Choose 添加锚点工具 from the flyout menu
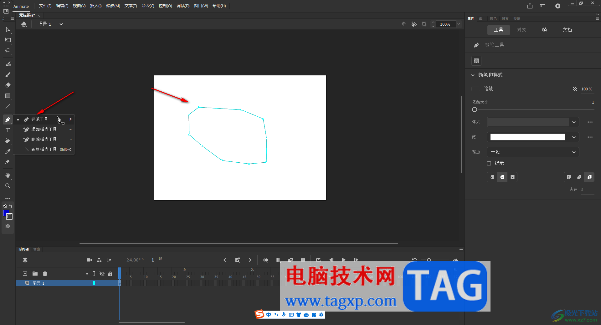 (x=44, y=129)
